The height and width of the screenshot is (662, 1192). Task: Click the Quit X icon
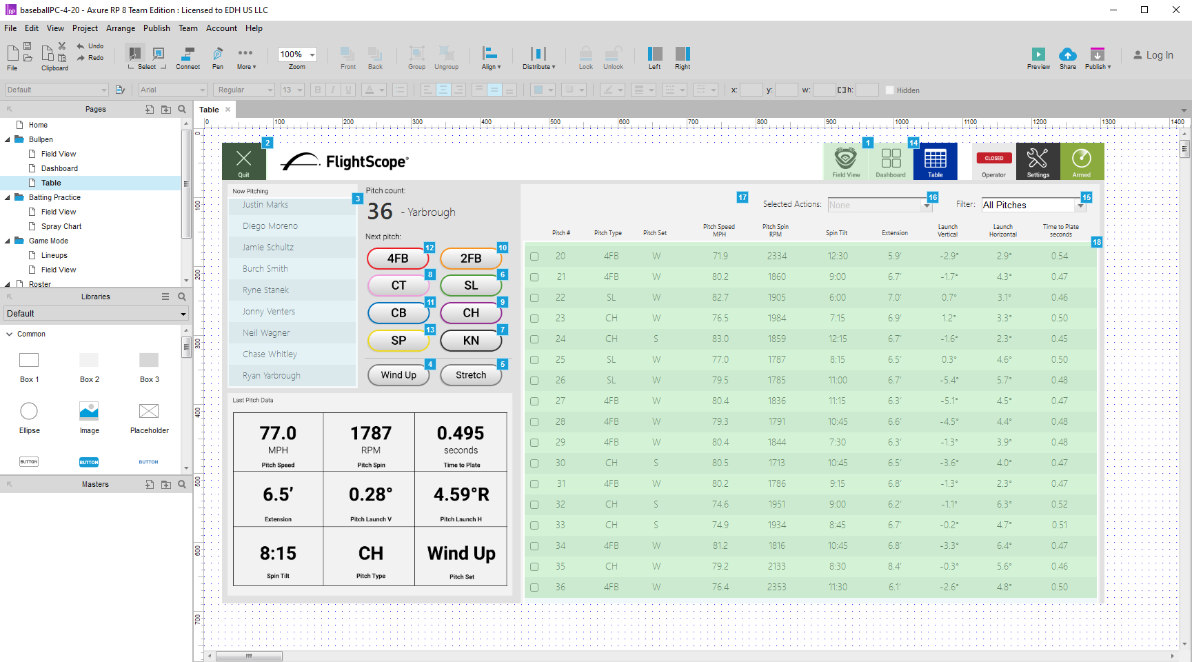click(243, 158)
